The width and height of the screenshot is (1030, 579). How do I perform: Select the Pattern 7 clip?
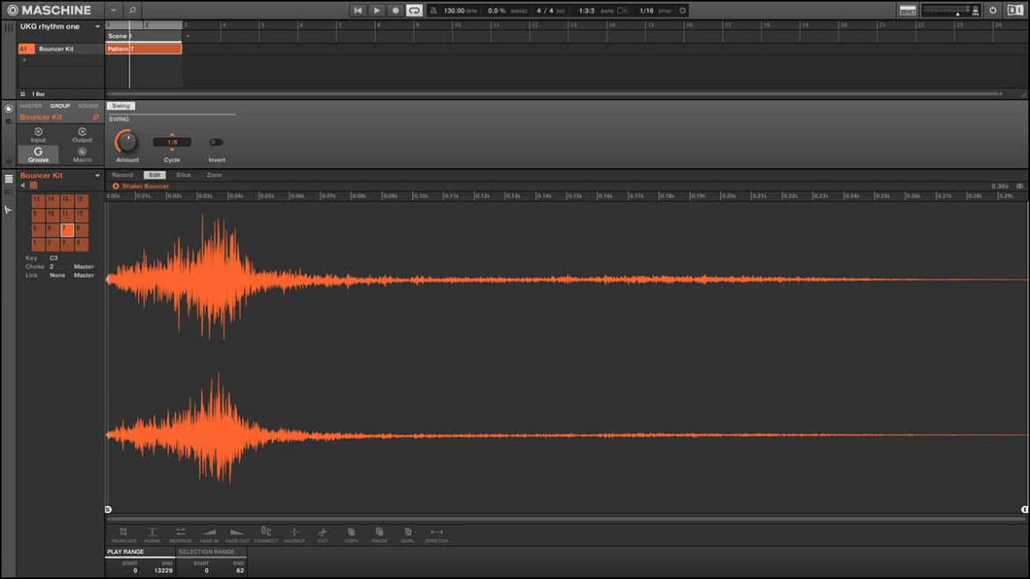(x=143, y=49)
